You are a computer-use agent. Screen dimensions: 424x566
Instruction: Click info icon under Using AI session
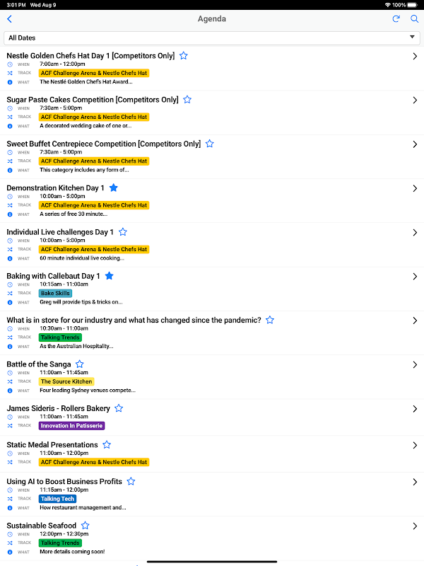(x=10, y=507)
